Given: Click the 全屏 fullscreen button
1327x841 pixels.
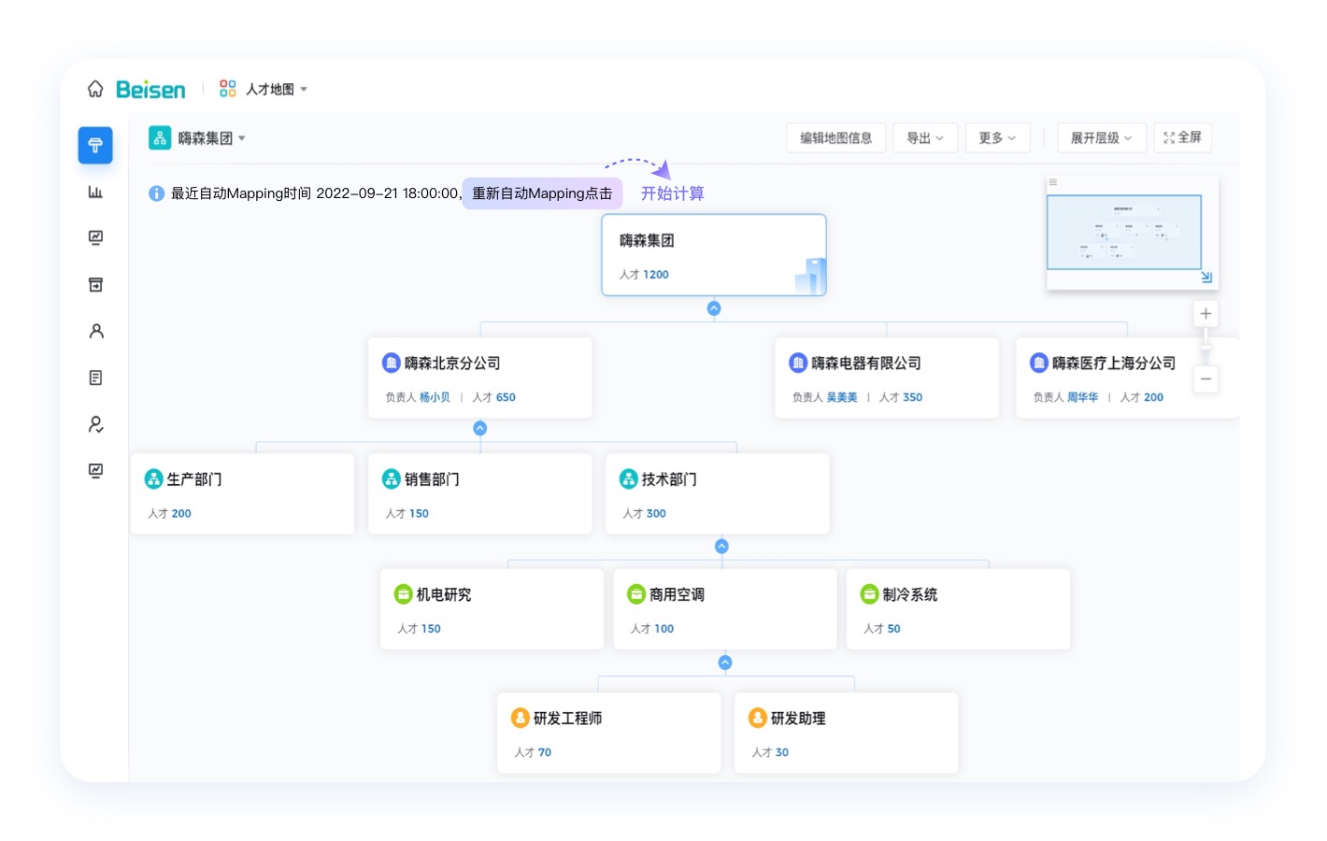Looking at the screenshot, I should 1182,137.
